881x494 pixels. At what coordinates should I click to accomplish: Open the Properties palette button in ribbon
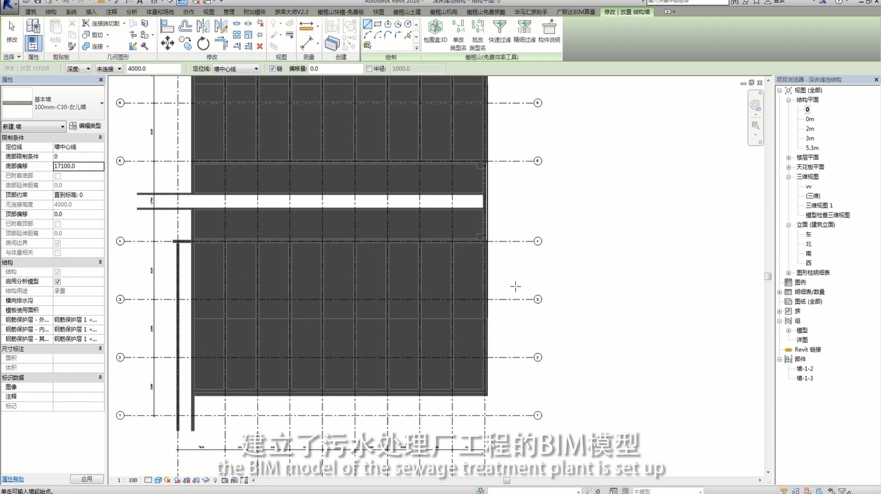34,43
